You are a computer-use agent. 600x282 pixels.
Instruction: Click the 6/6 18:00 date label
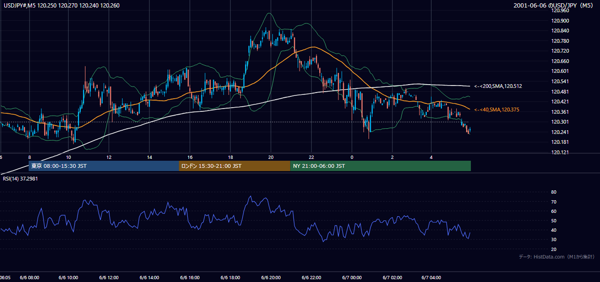point(230,278)
